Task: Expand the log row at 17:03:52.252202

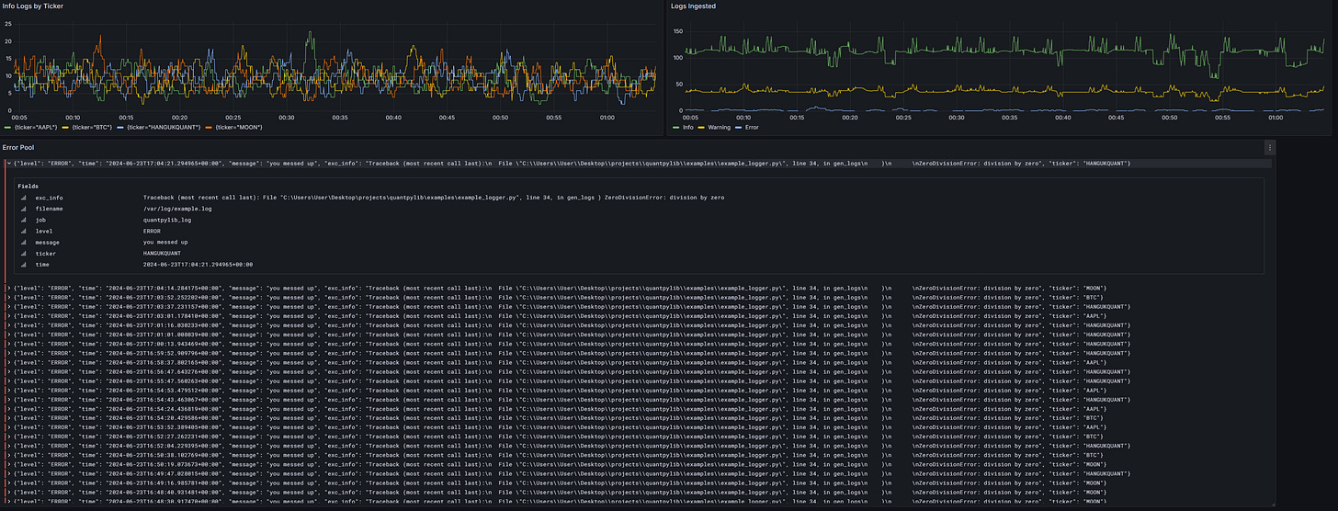Action: click(8, 298)
